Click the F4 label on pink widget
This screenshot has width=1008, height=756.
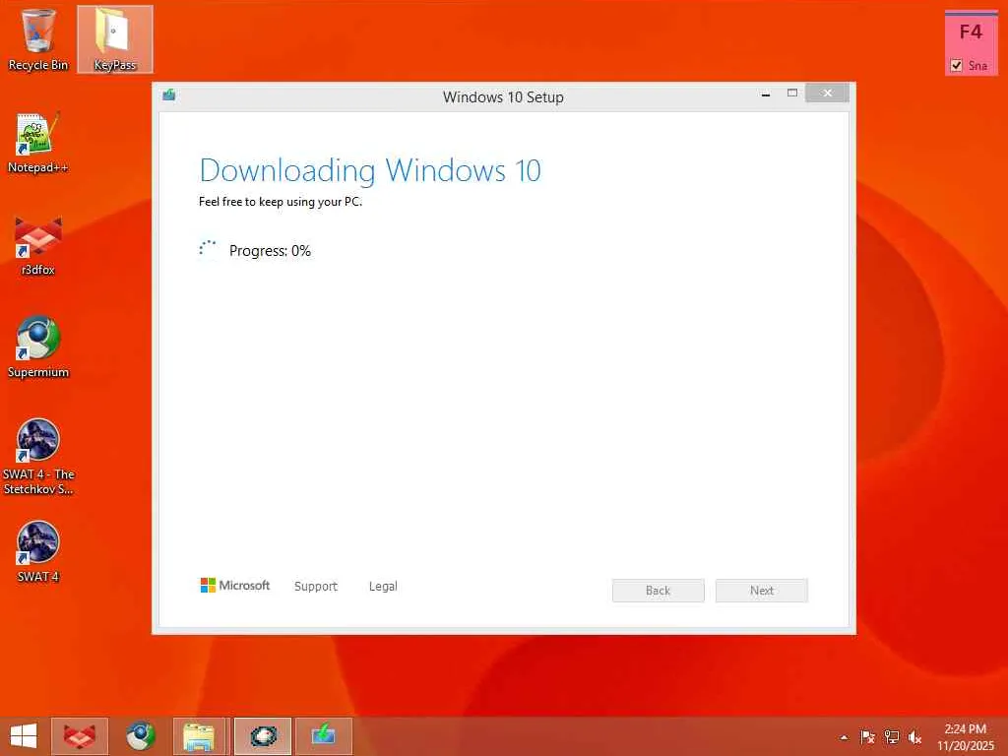971,32
